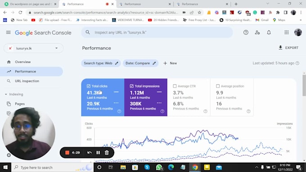Open Google apps grid
The width and height of the screenshot is (306, 172).
pyautogui.click(x=286, y=32)
